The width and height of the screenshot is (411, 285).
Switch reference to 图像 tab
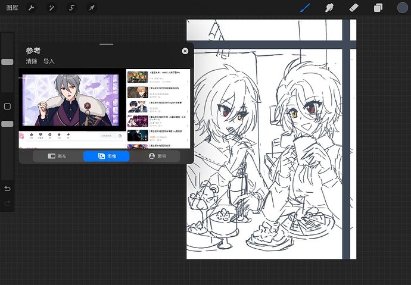107,156
